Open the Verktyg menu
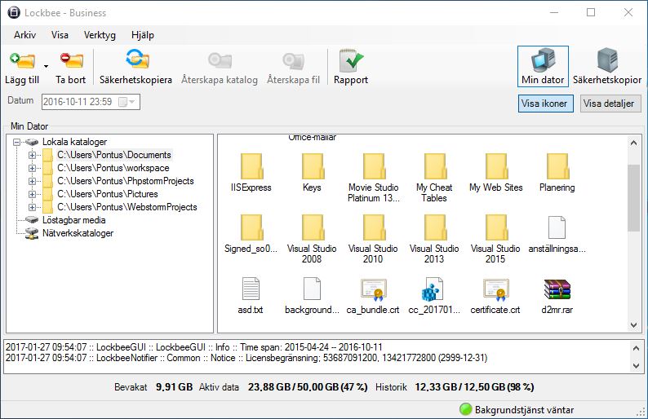Viewport: 648px width, 419px height. pyautogui.click(x=100, y=35)
